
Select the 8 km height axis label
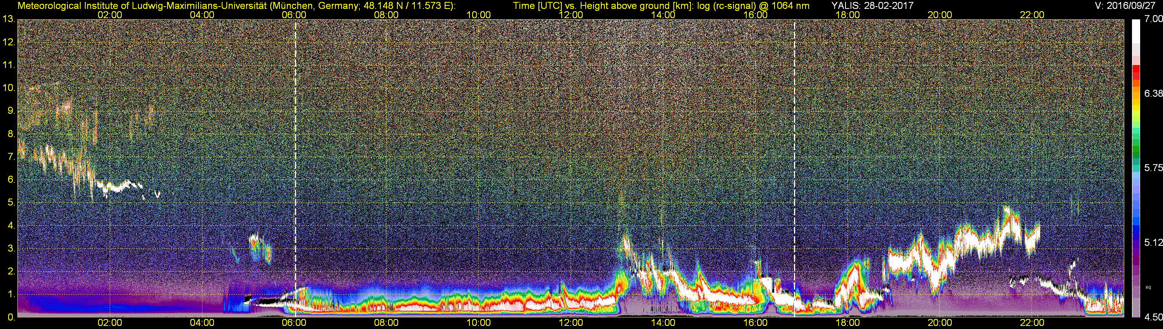point(11,134)
